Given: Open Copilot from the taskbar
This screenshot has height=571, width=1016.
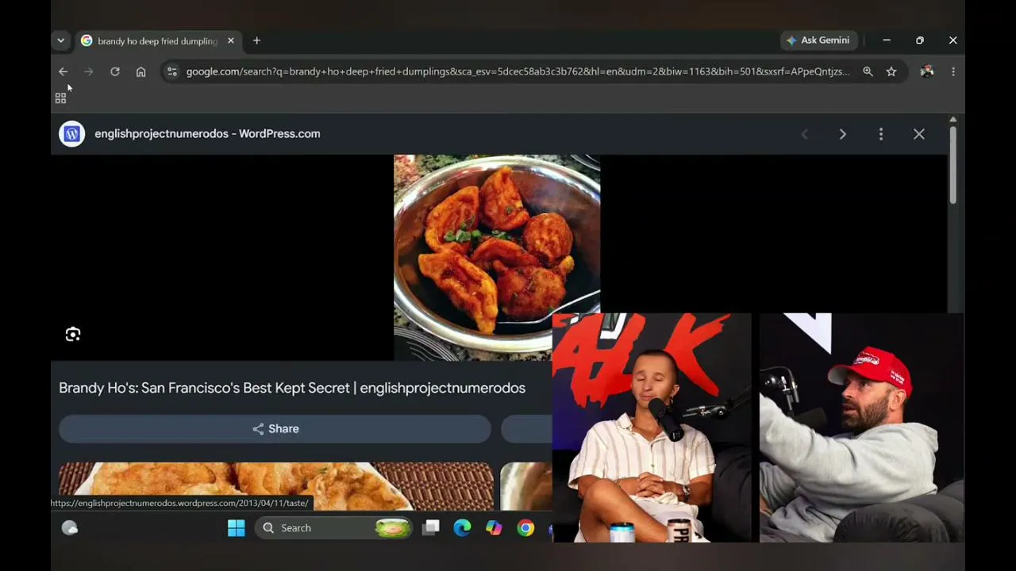Looking at the screenshot, I should pyautogui.click(x=494, y=528).
